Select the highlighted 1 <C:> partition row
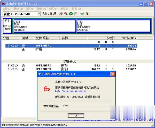This screenshot has height=128, width=155. [71, 46]
